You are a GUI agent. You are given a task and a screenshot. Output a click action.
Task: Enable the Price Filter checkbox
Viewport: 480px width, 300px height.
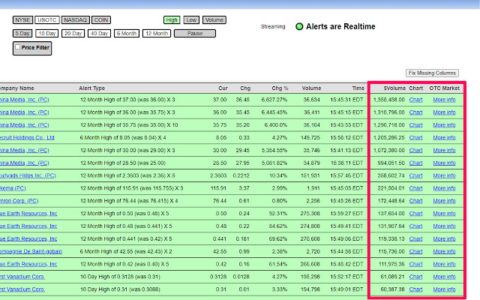(18, 47)
